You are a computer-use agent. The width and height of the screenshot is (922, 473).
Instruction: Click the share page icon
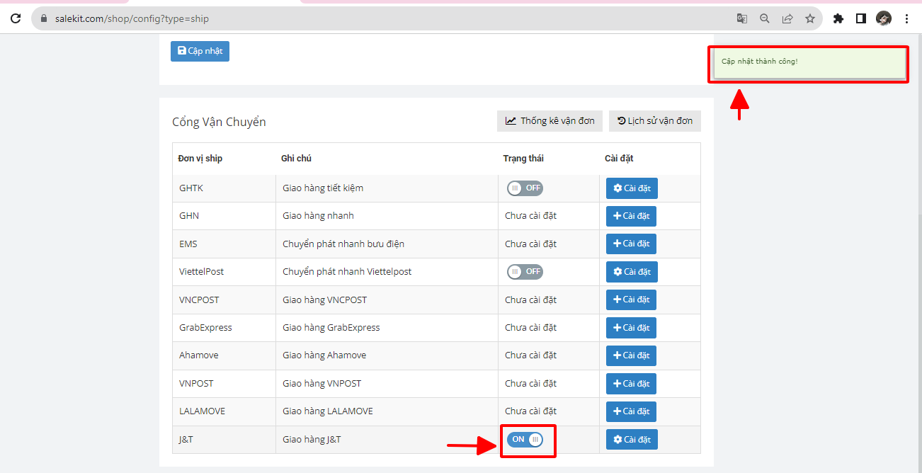click(787, 19)
